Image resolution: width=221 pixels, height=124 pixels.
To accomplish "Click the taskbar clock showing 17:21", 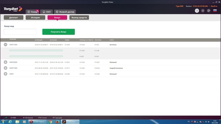I will point(215,122).
